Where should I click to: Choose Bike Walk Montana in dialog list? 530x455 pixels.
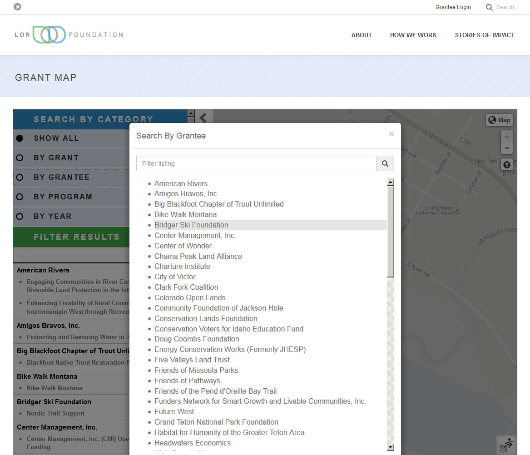pos(186,215)
